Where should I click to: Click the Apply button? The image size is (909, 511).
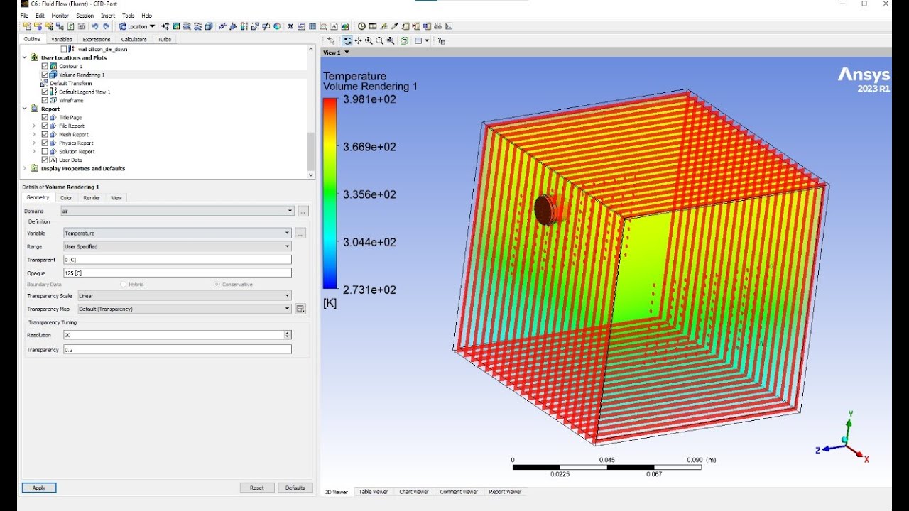[x=39, y=488]
